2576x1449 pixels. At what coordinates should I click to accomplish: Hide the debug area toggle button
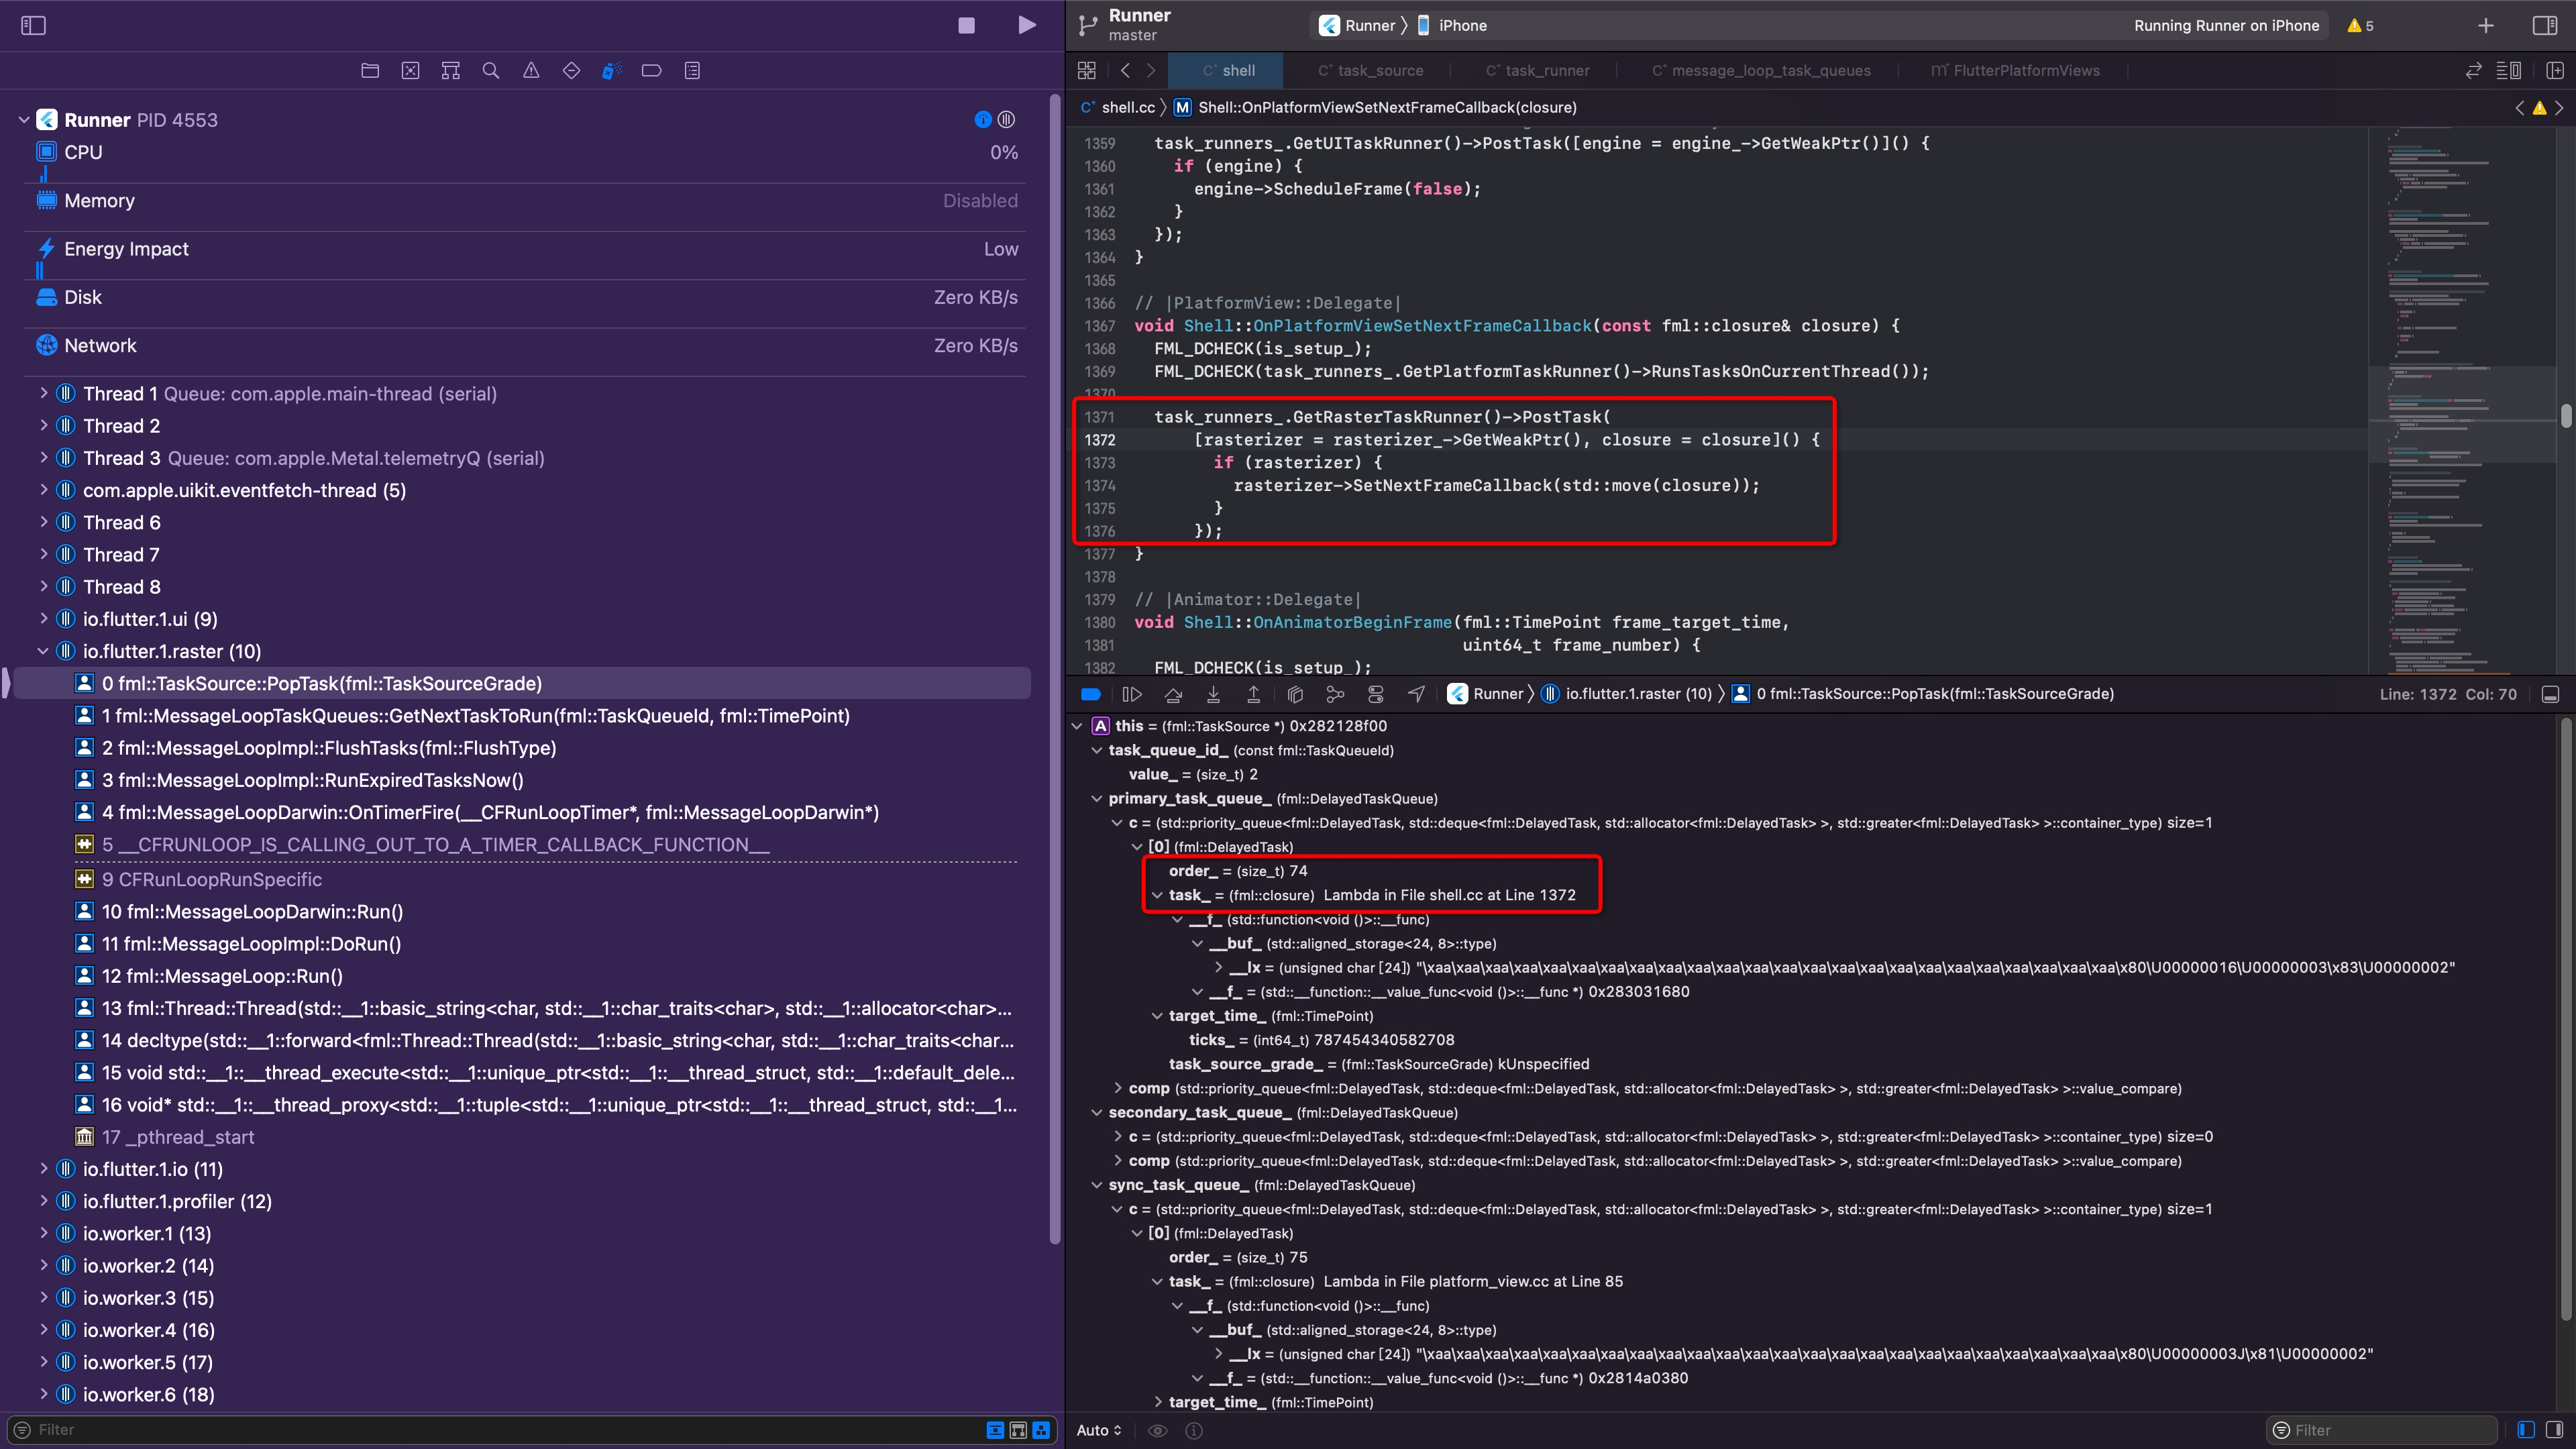[2550, 694]
